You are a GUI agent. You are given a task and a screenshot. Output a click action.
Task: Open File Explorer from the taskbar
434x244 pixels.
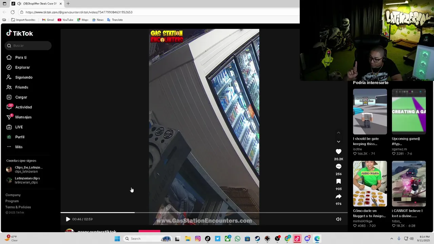188,239
